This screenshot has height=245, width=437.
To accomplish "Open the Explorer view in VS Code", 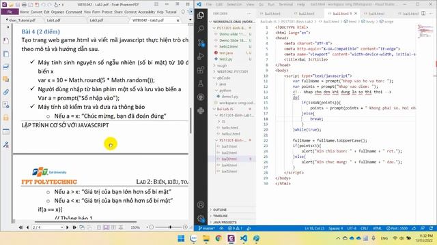I will coord(201,15).
